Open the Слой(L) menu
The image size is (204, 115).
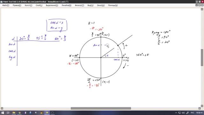click(x=39, y=5)
